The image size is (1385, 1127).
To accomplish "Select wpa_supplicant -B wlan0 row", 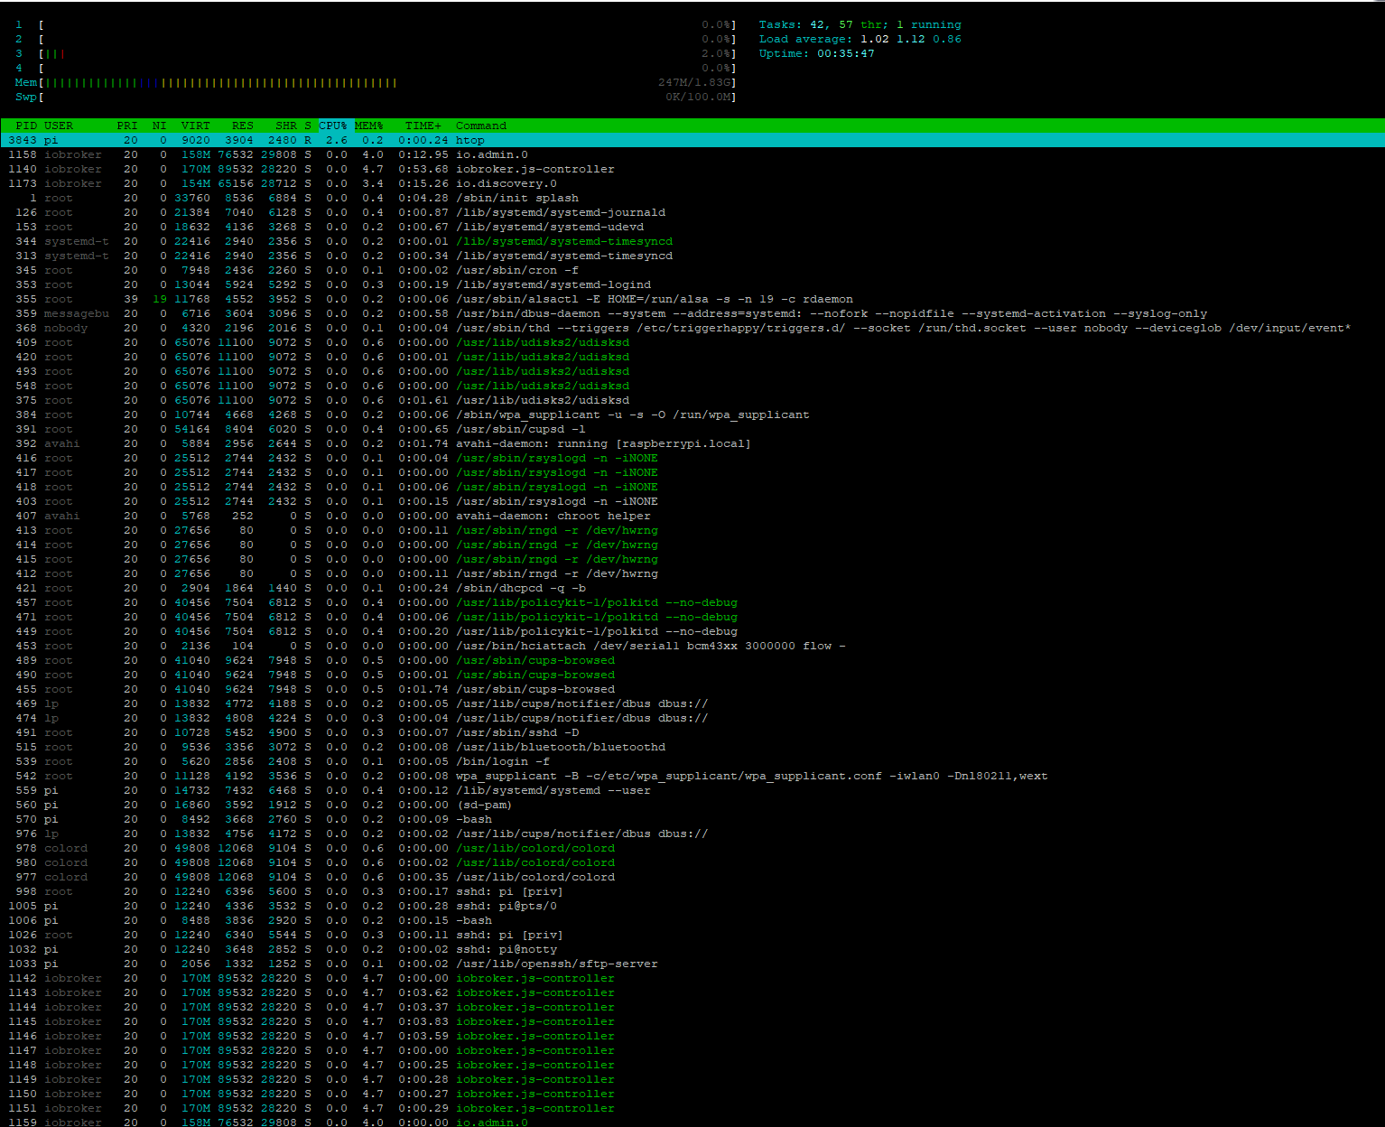I will 692,776.
